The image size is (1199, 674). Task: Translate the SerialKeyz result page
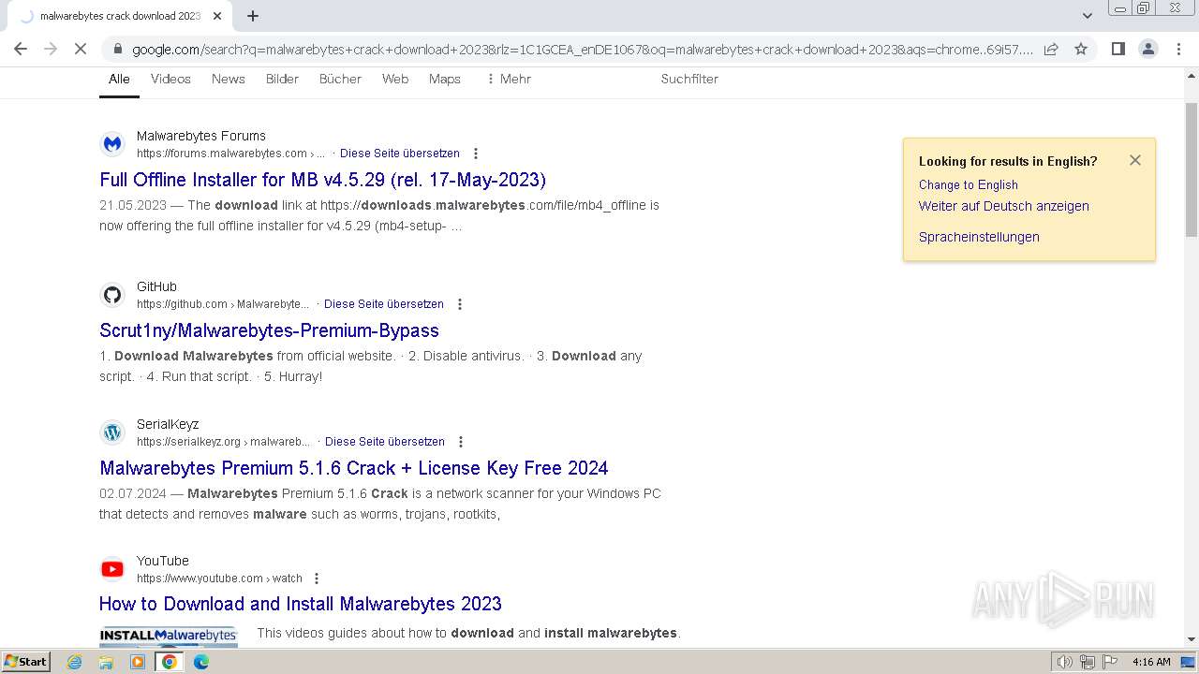click(x=385, y=442)
